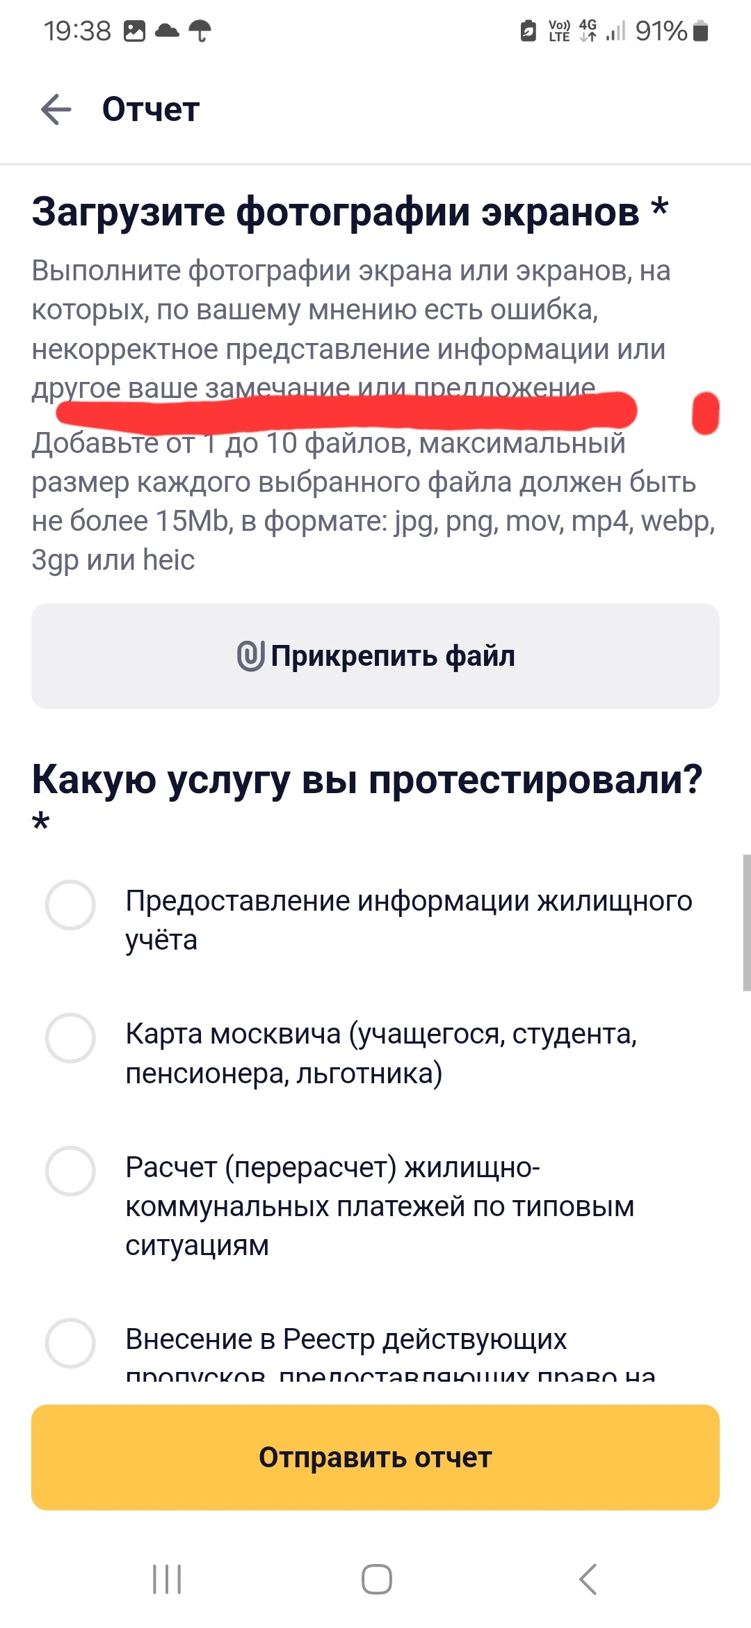Select Расчет жилищно-коммунальных платежей option
The height and width of the screenshot is (1628, 751).
coord(375,1206)
